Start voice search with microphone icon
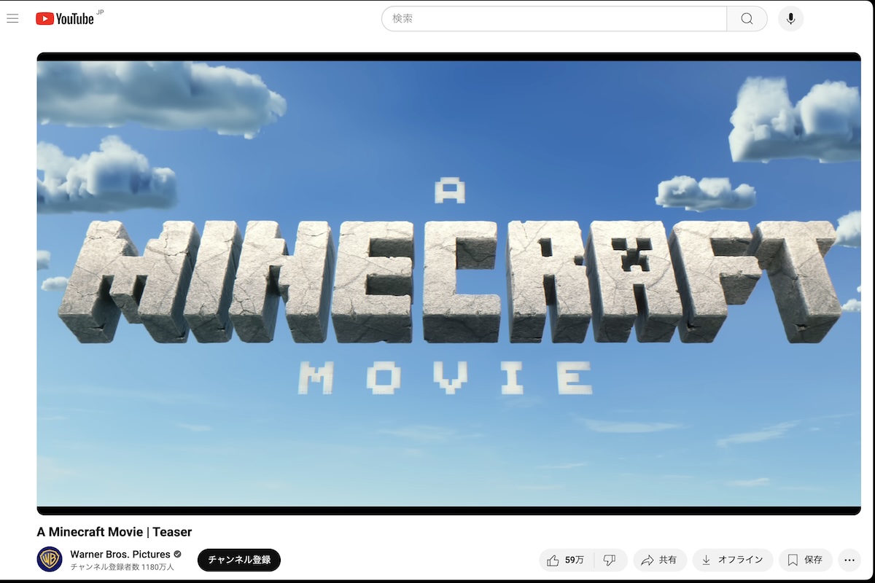This screenshot has height=583, width=875. 790,19
